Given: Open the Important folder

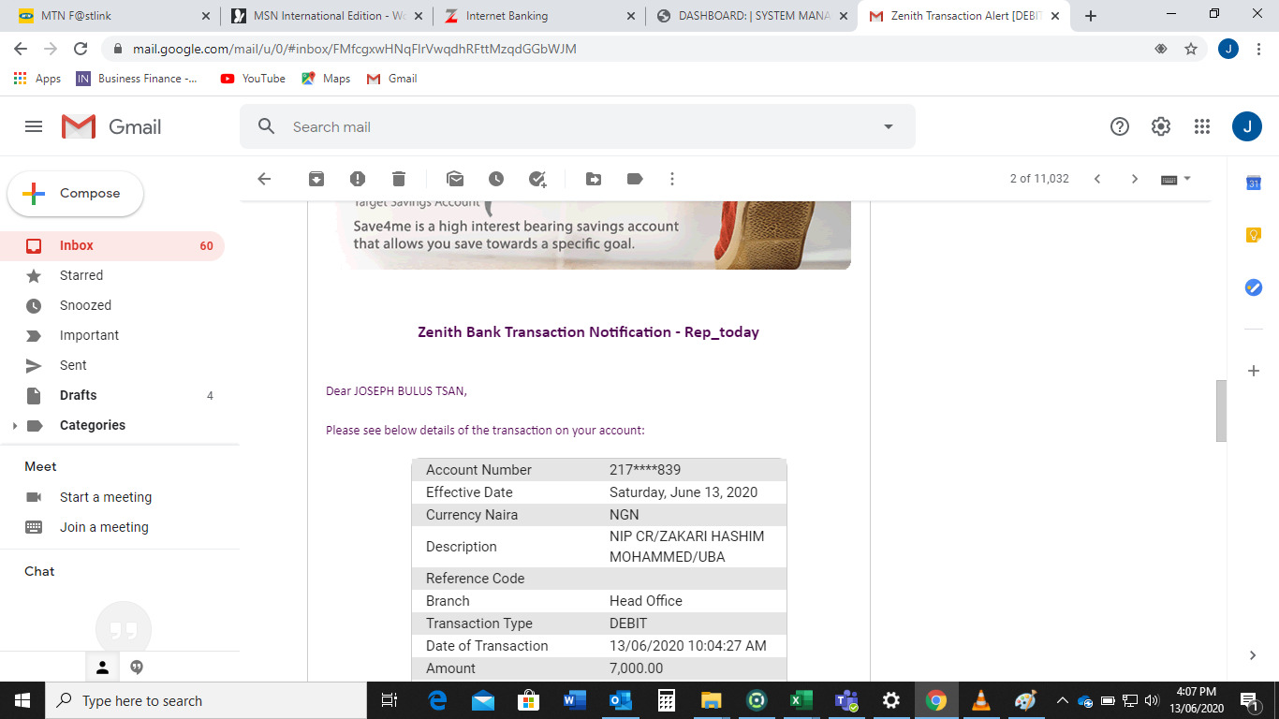Looking at the screenshot, I should [x=112, y=336].
